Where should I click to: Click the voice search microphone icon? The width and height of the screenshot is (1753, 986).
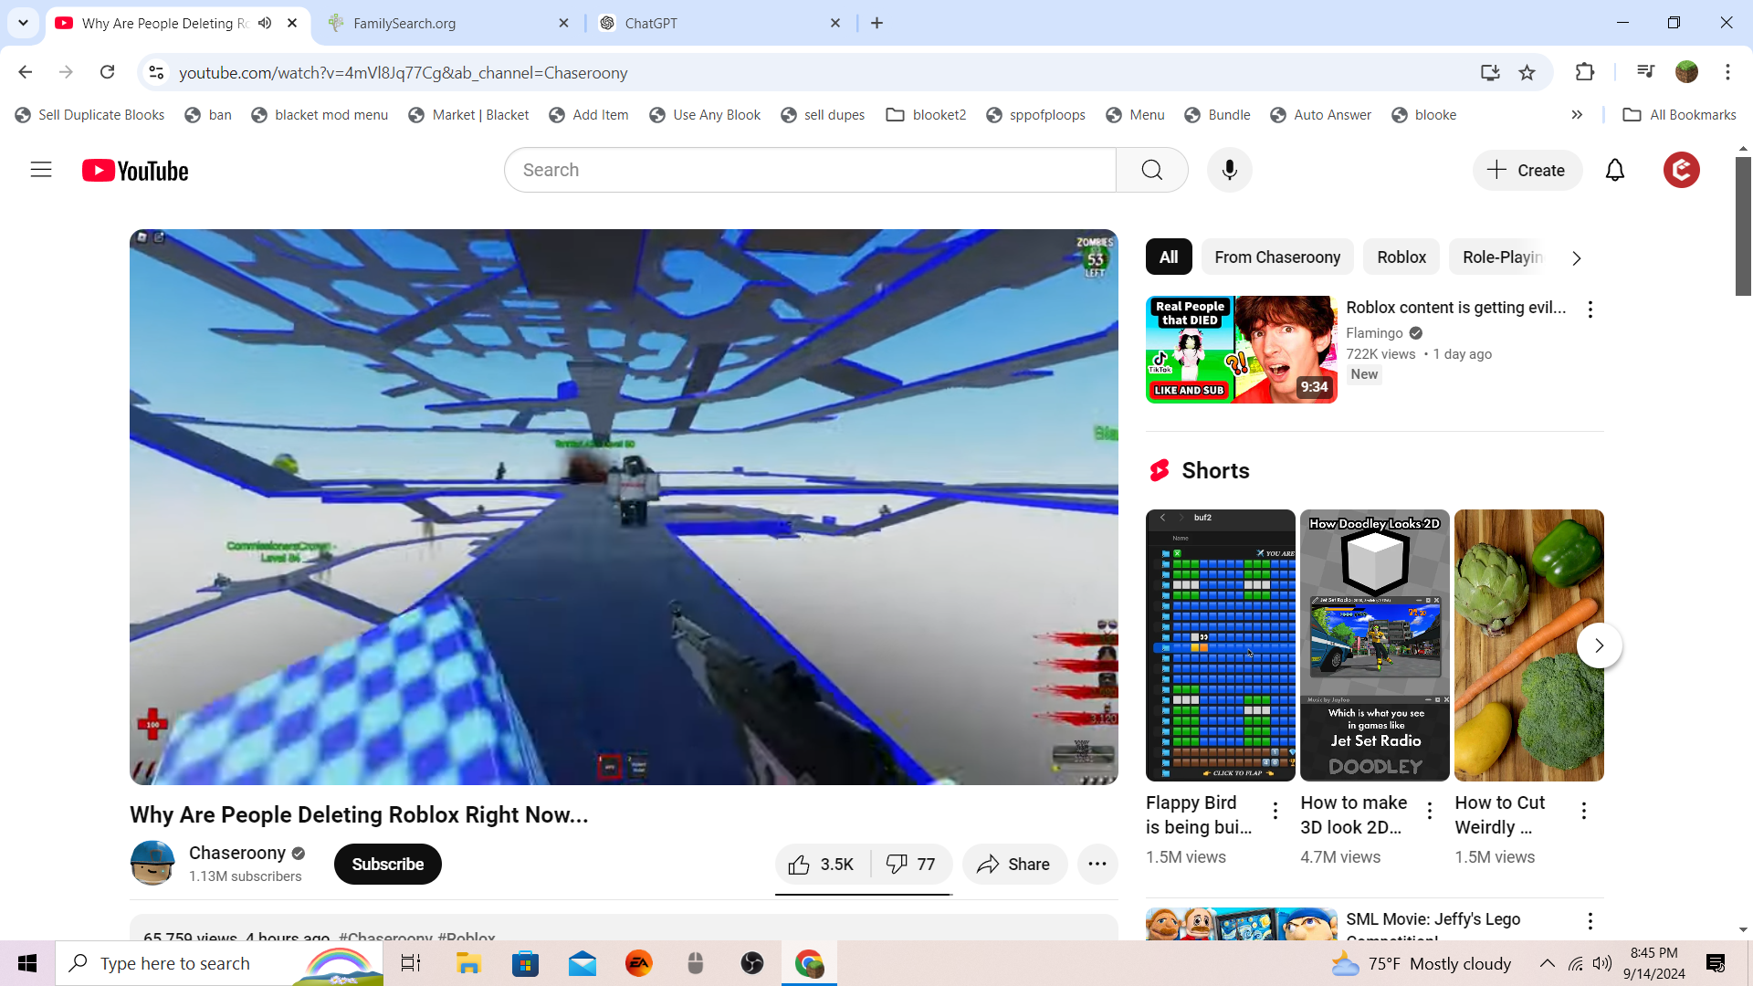(x=1229, y=170)
